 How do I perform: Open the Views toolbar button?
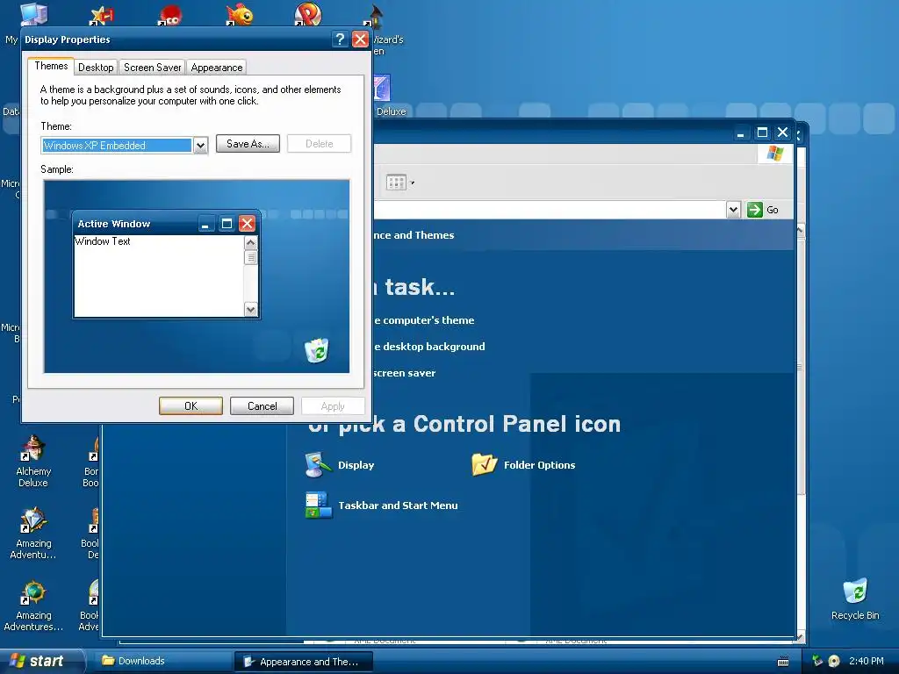tap(399, 183)
